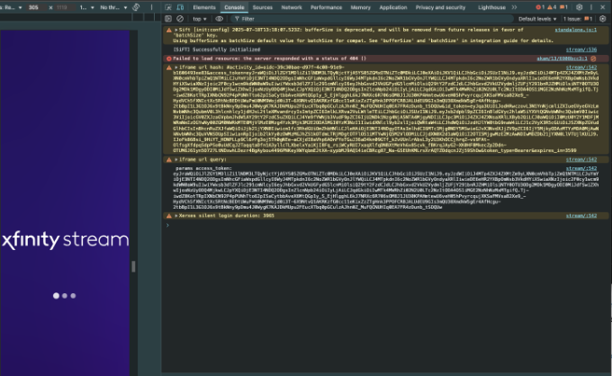Screen dimensions: 612x376
Task: Click the viewport resize handle
Action: 133,266
